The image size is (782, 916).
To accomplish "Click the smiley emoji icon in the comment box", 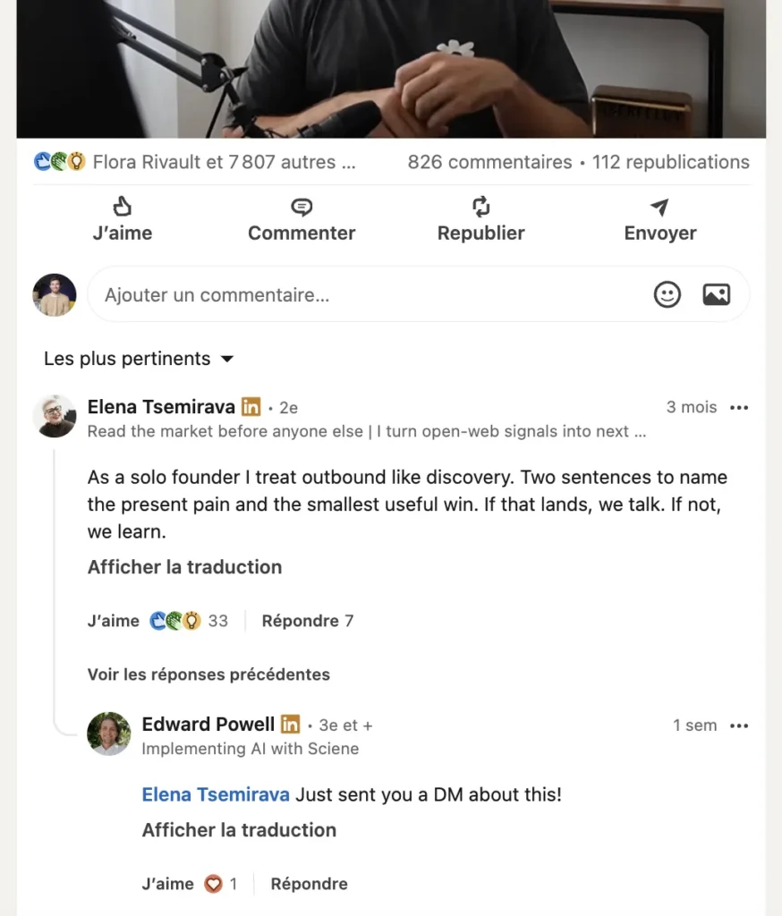I will [x=667, y=293].
